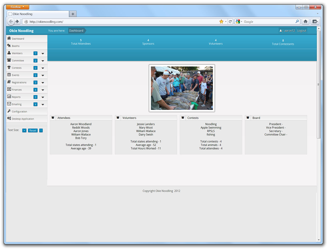Screen dimensions: 327x249
Task: Open the bookmarks menu toolbar icon
Action: 315,21
